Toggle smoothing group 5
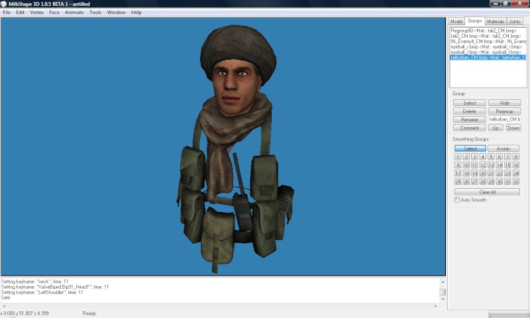530x318 pixels. [491, 156]
